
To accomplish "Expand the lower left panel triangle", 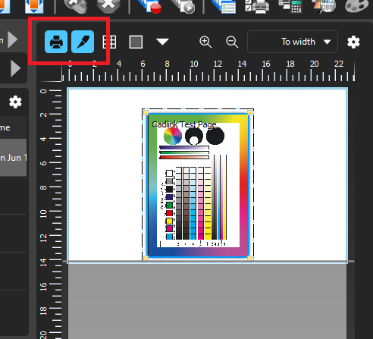I will pyautogui.click(x=16, y=68).
